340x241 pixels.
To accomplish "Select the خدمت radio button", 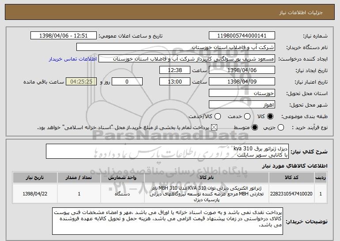I will point(247,116).
